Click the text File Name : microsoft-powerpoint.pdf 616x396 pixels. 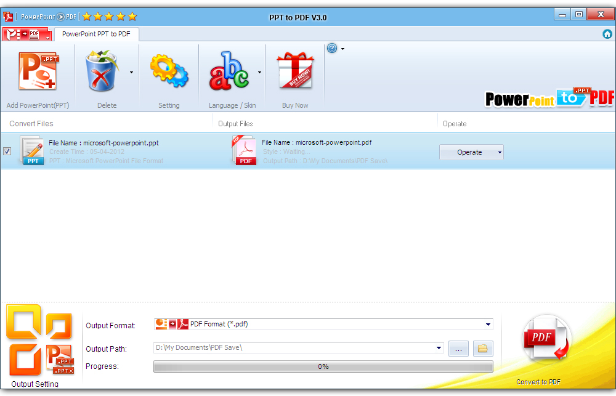[x=317, y=142]
